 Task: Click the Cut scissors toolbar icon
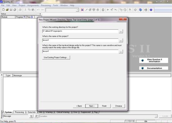click(x=26, y=10)
